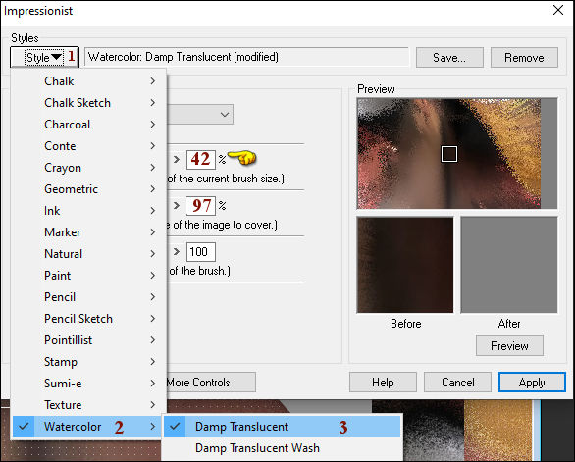This screenshot has height=462, width=575.
Task: Click the After preview thumbnail
Action: [x=509, y=265]
